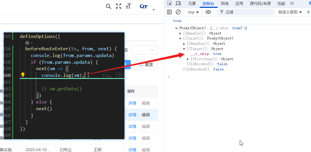The height and width of the screenshot is (152, 311).
Task: Click the console.log(vm); code on line 160
Action: [63, 75]
